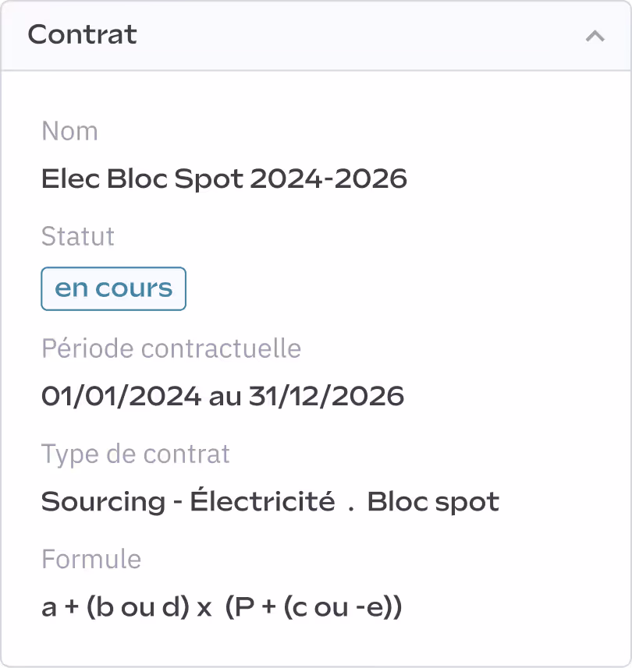The height and width of the screenshot is (668, 632).
Task: Collapse the Contrat panel chevron
Action: coord(595,36)
